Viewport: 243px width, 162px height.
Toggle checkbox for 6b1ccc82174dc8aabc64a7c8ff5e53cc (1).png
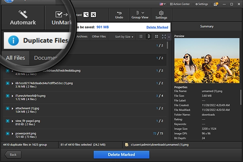pyautogui.click(x=7, y=83)
